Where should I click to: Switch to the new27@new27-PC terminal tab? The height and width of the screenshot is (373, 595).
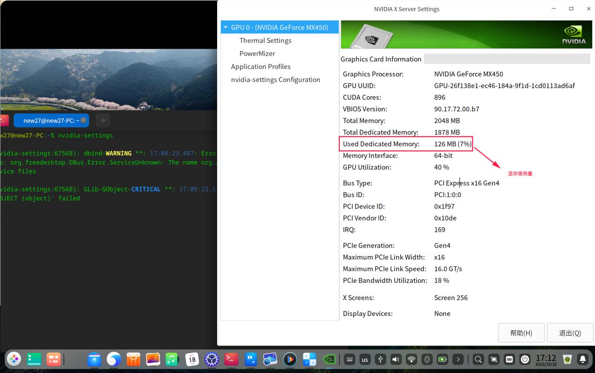pos(49,120)
